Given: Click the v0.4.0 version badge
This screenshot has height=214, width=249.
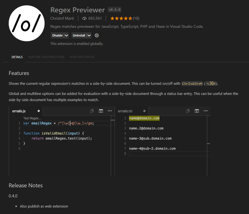Looking at the screenshot, I should [115, 10].
